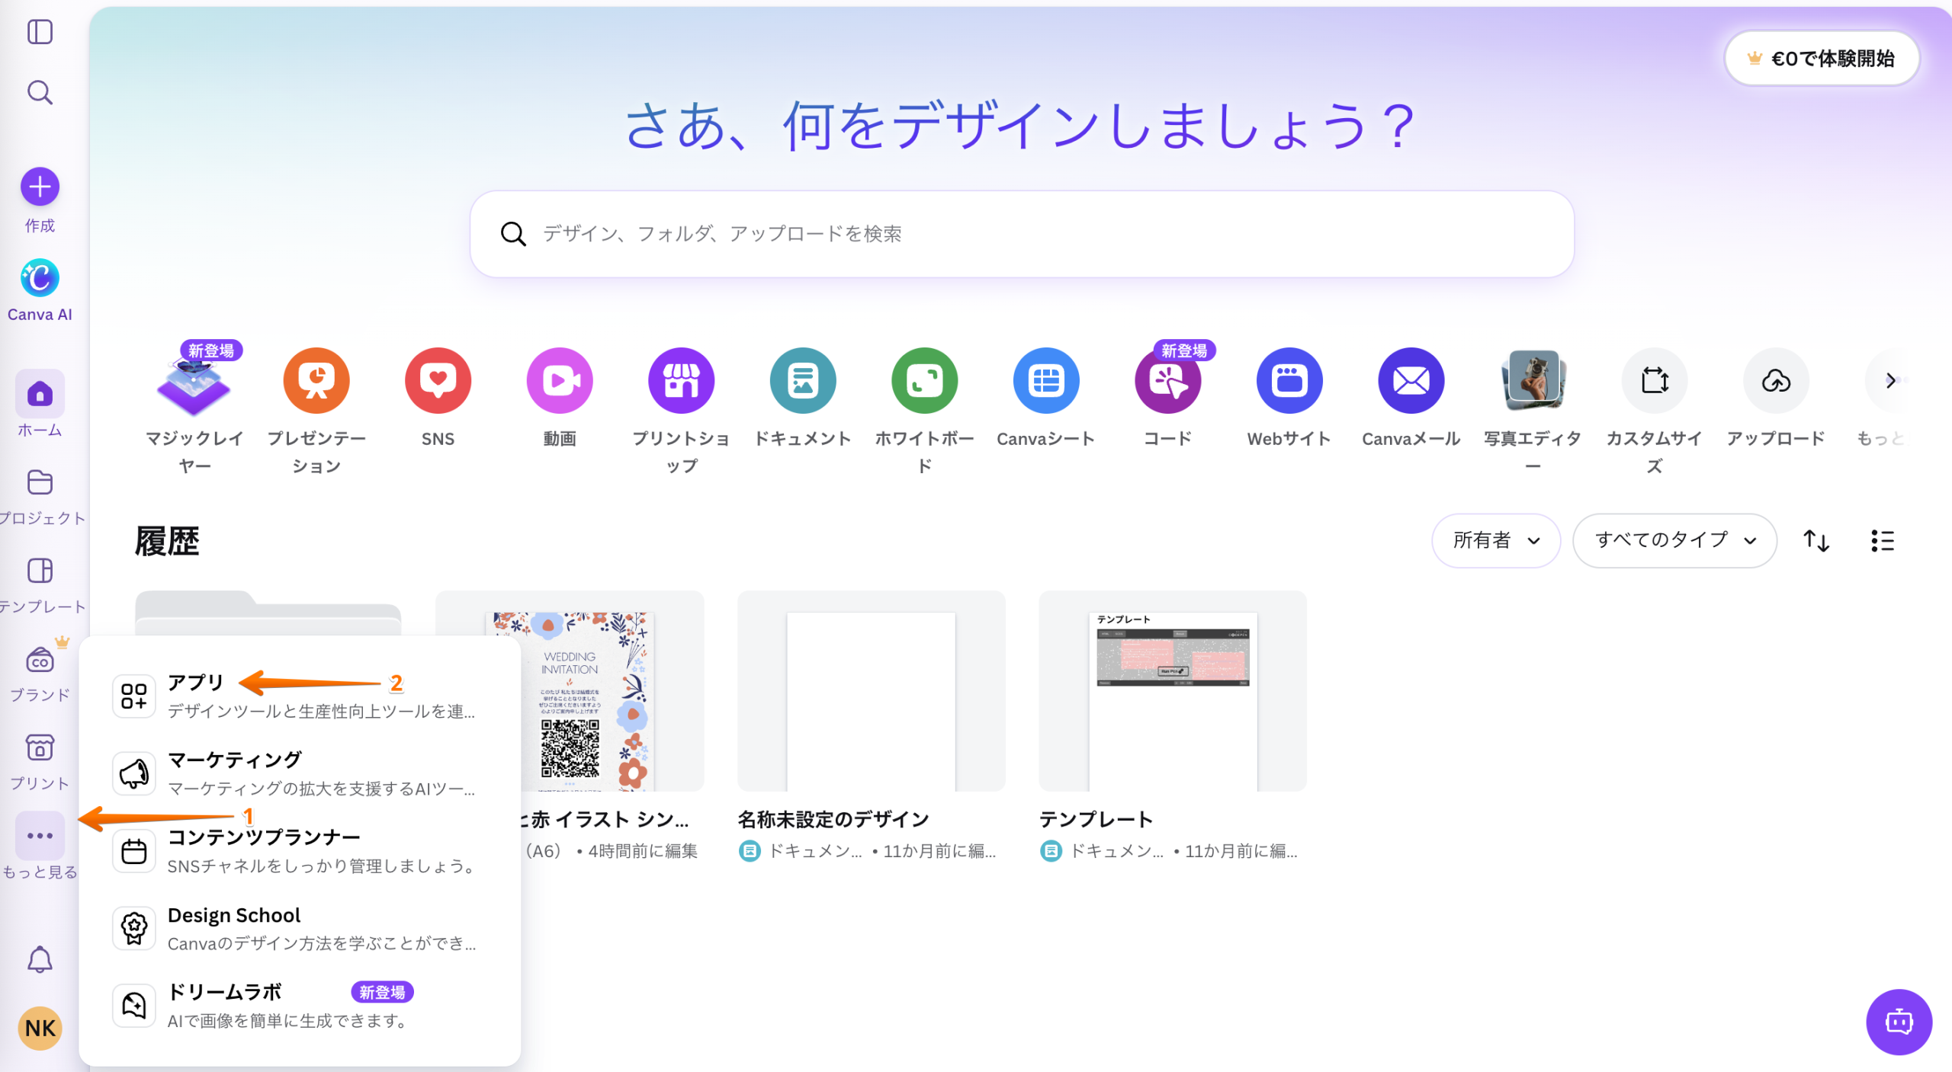Choose カスタムサイズ option

[1654, 409]
